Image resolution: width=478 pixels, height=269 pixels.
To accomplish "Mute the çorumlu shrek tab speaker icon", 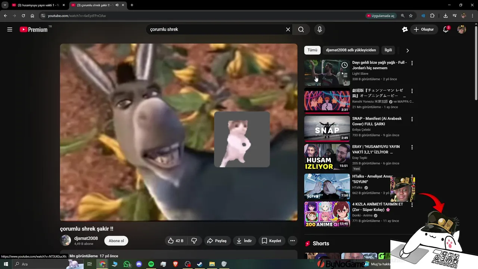I will click(x=117, y=5).
